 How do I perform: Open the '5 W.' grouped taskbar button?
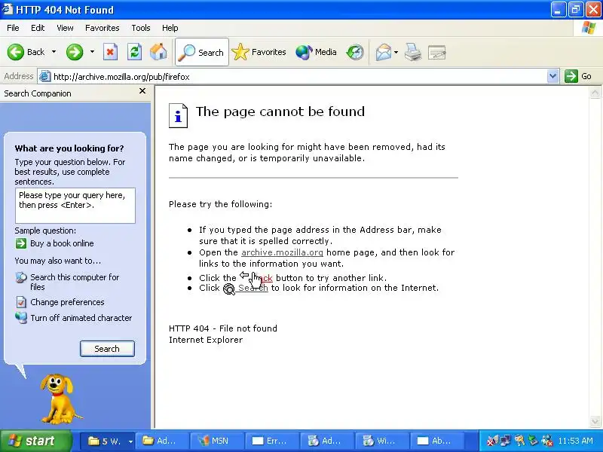[x=109, y=441]
